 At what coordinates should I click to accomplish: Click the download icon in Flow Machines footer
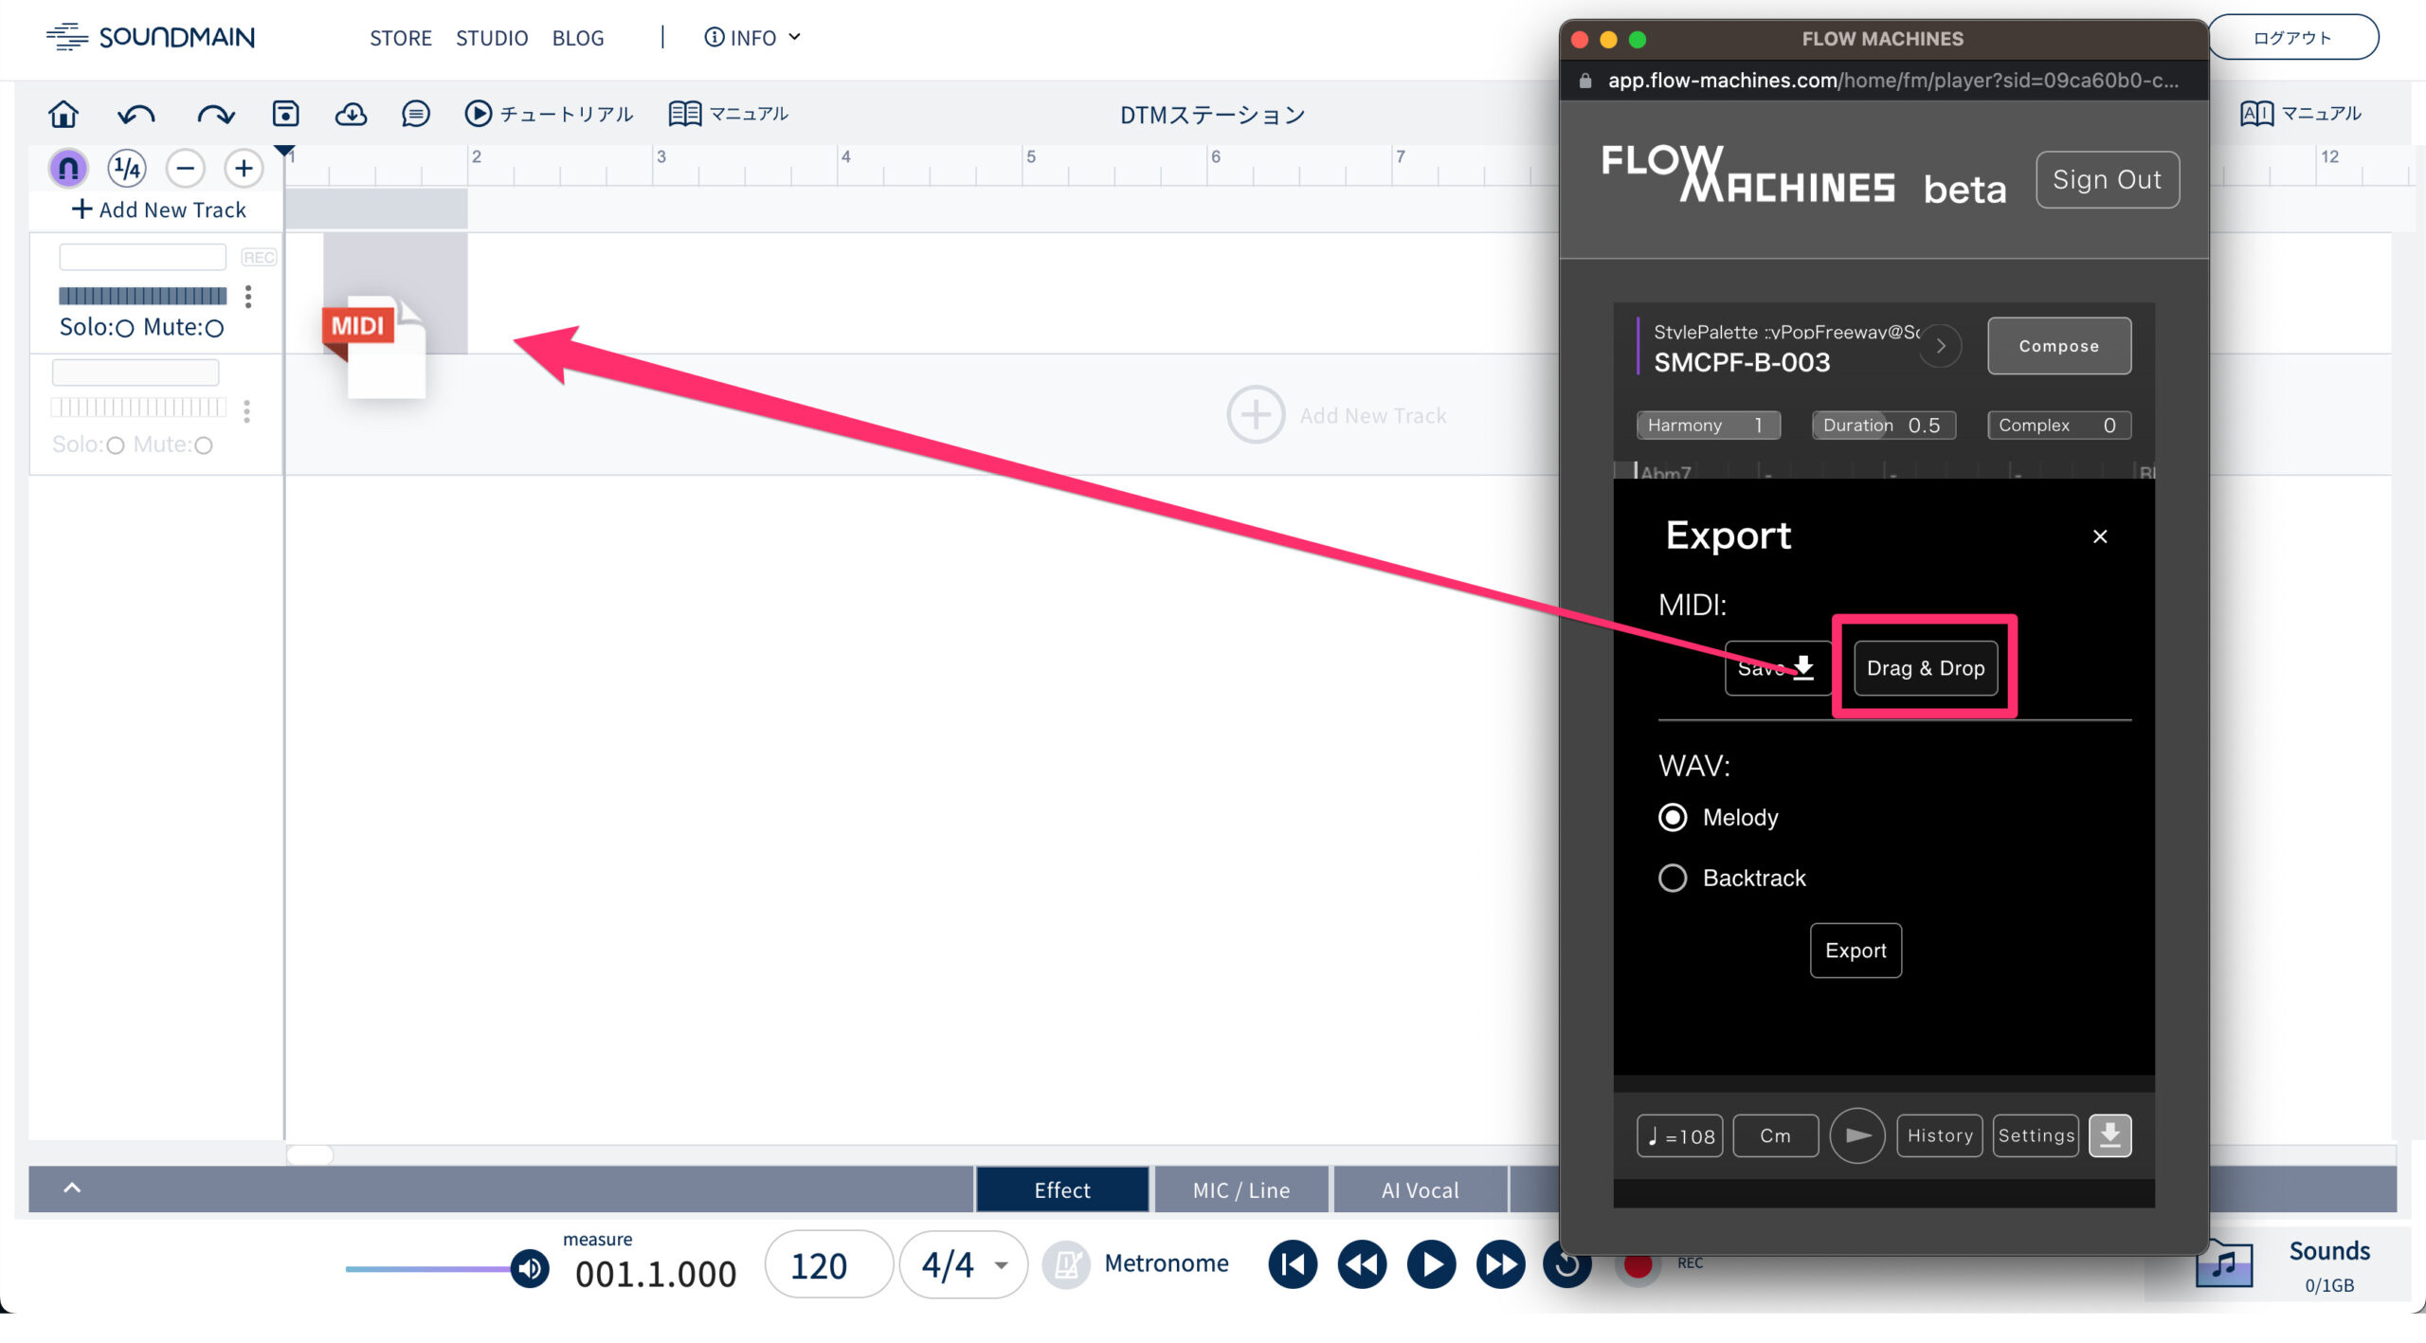(2109, 1134)
